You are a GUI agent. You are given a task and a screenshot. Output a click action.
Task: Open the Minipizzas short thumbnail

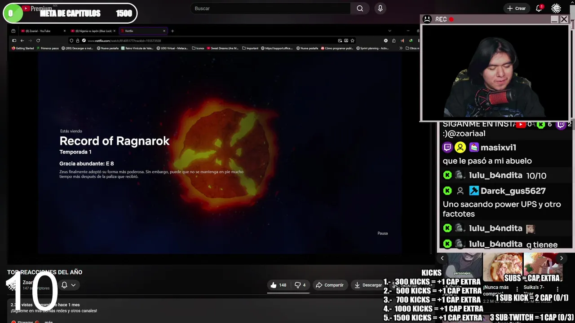click(x=503, y=268)
